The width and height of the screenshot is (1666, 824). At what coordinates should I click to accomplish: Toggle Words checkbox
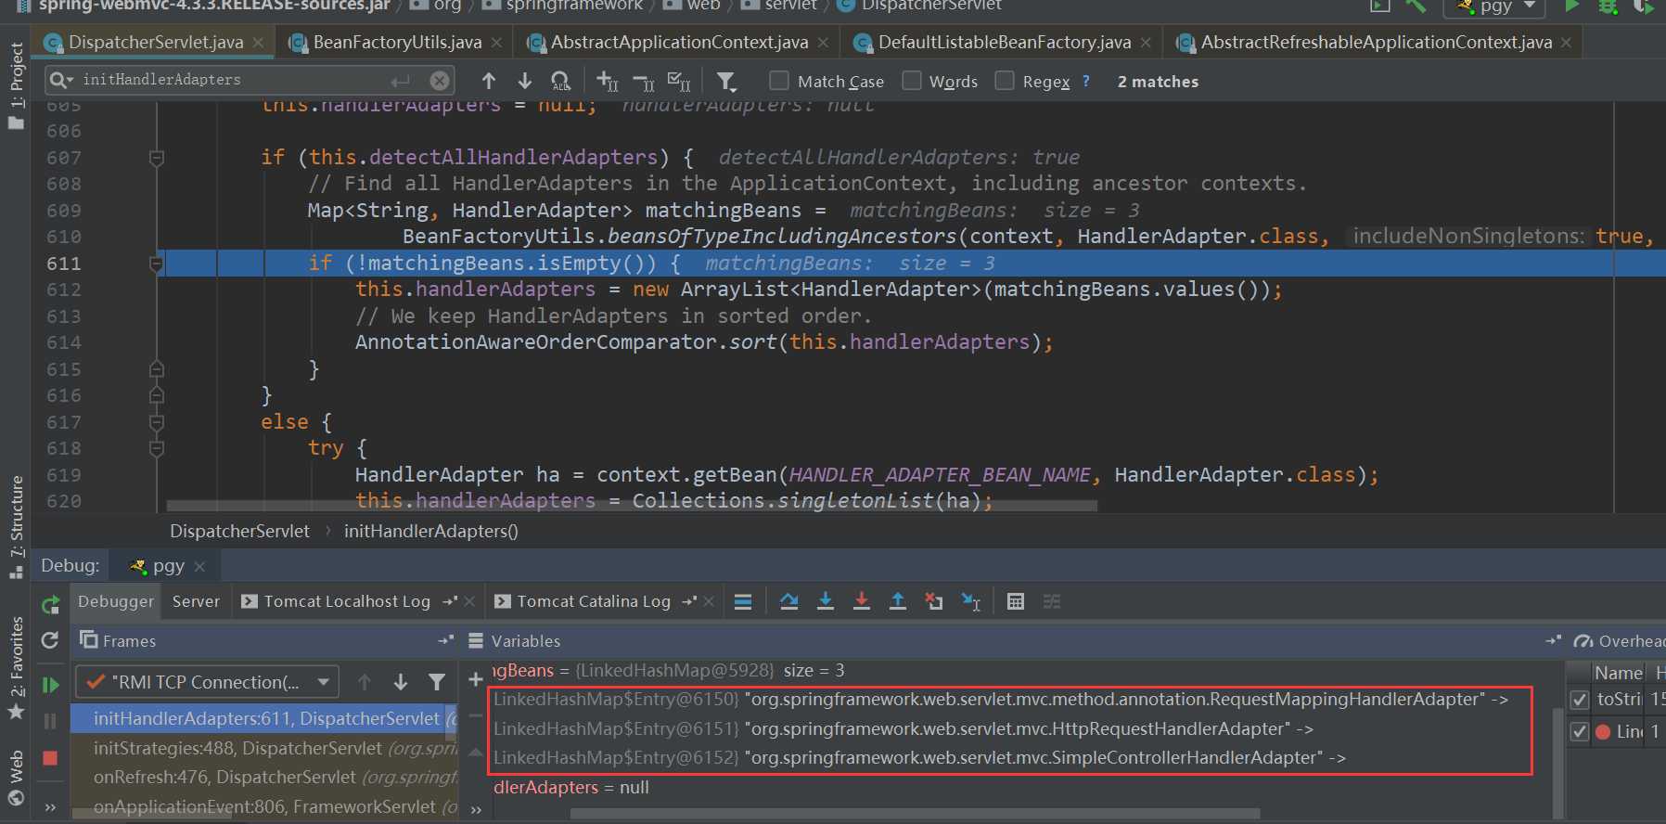click(912, 81)
